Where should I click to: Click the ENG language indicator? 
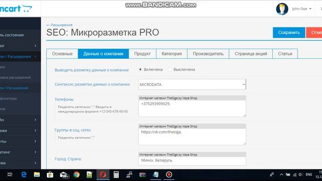coord(309,174)
